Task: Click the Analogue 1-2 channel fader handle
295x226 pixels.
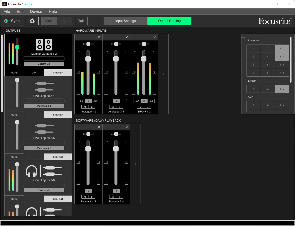Action: pos(88,59)
